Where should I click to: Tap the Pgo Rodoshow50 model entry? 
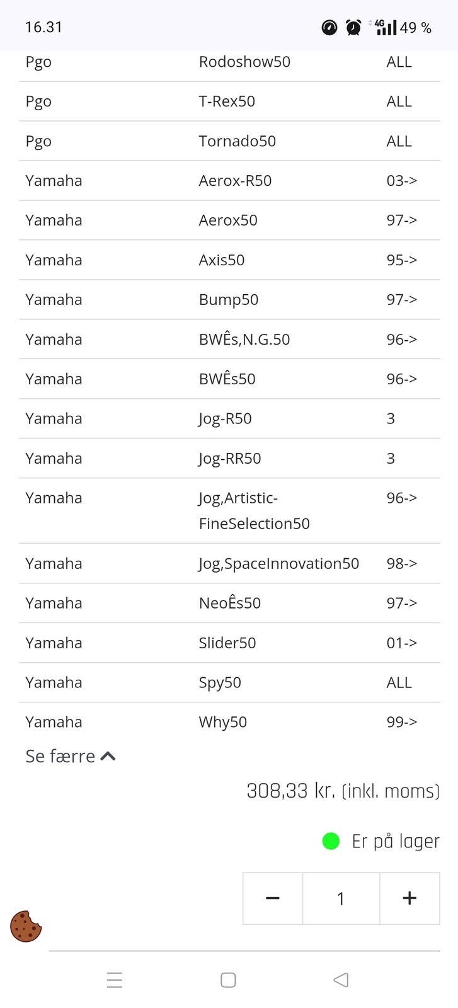coord(244,62)
